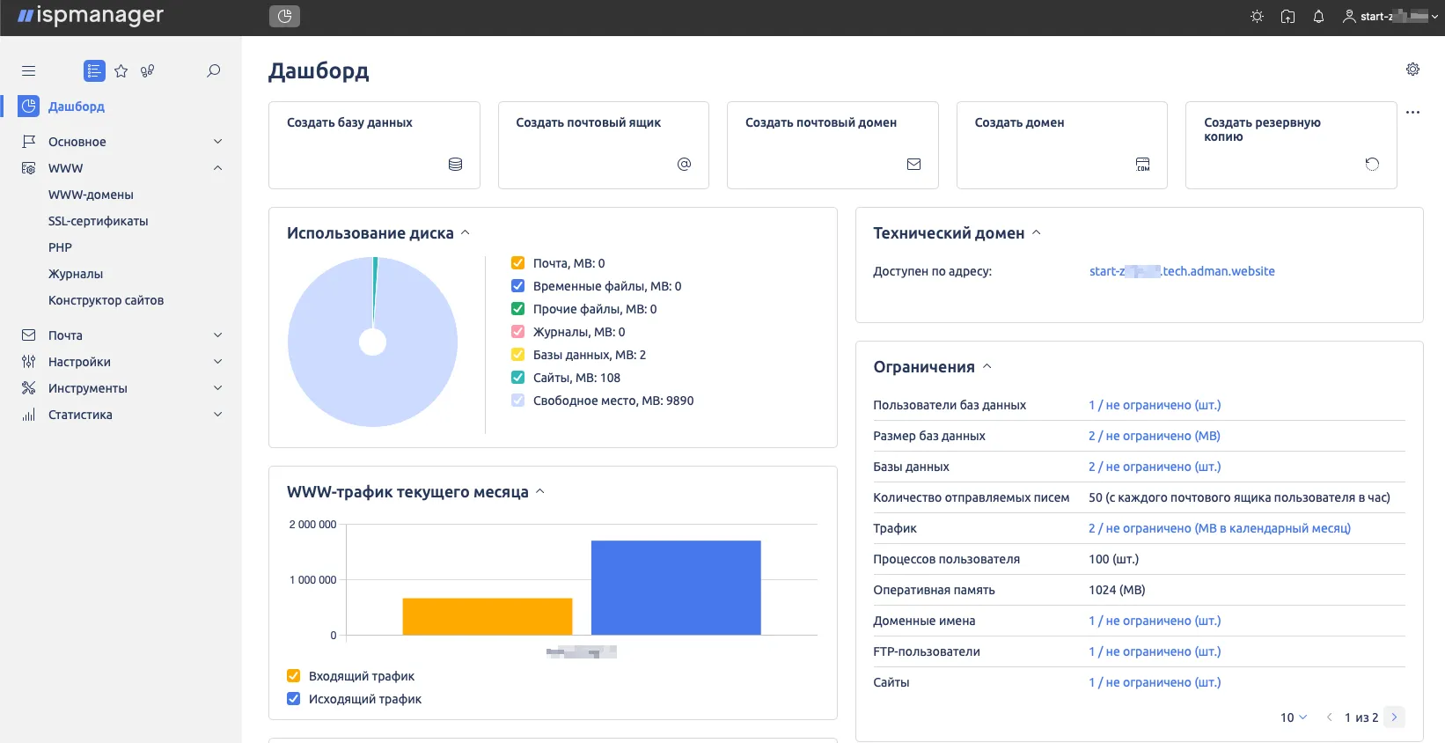Expand the Почта menu section
The width and height of the screenshot is (1445, 743).
click(x=218, y=335)
